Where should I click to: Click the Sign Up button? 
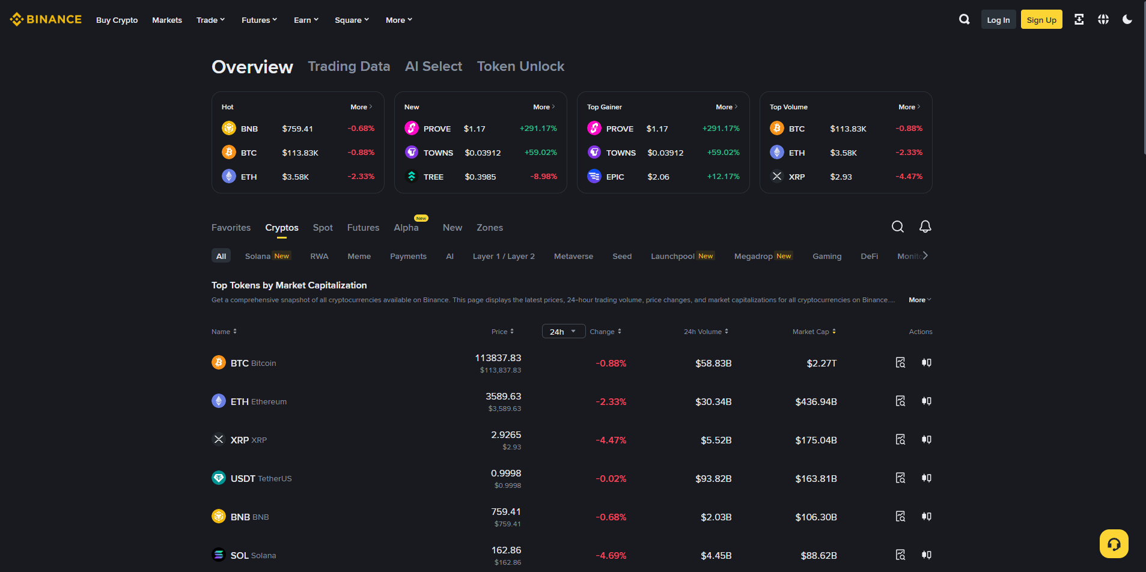click(x=1041, y=19)
